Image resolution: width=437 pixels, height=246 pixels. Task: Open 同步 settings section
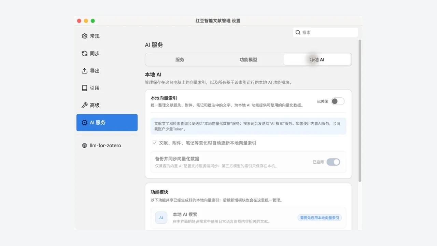[x=107, y=54]
